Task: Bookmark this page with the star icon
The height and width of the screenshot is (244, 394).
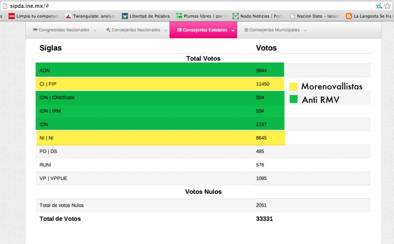Action: tap(388, 6)
